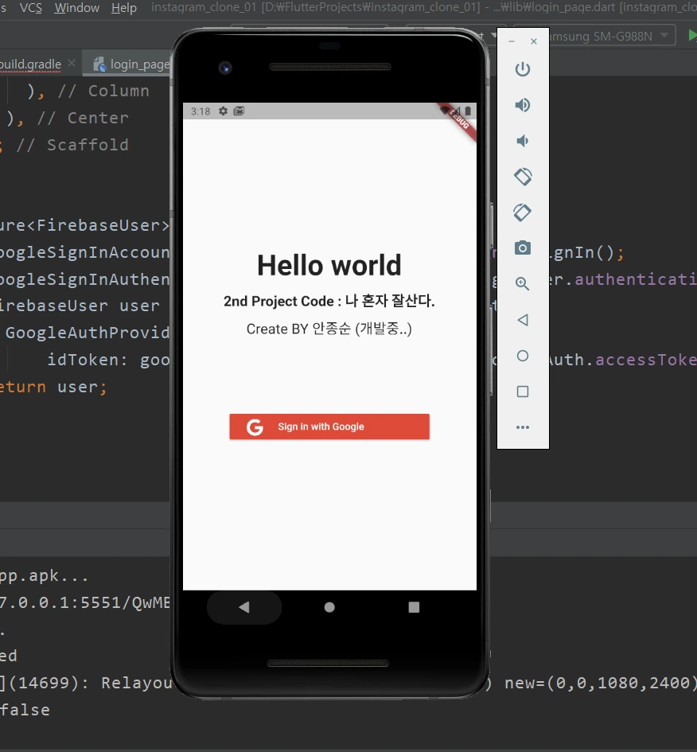Tap Sign in with Google button
The width and height of the screenshot is (697, 752).
329,427
